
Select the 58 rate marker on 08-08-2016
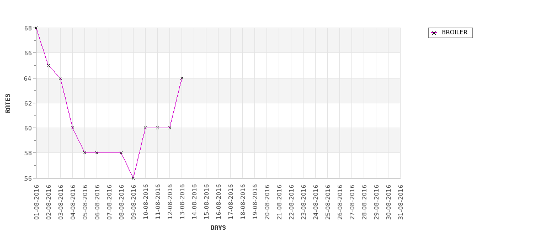121,152
